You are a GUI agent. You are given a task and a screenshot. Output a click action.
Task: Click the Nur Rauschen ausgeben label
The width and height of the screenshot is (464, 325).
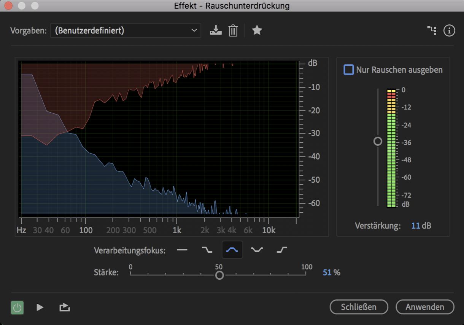coord(399,70)
